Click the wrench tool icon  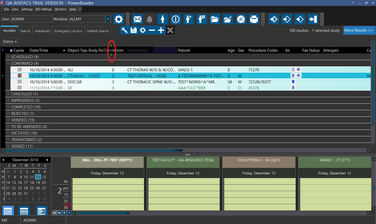pos(124,30)
